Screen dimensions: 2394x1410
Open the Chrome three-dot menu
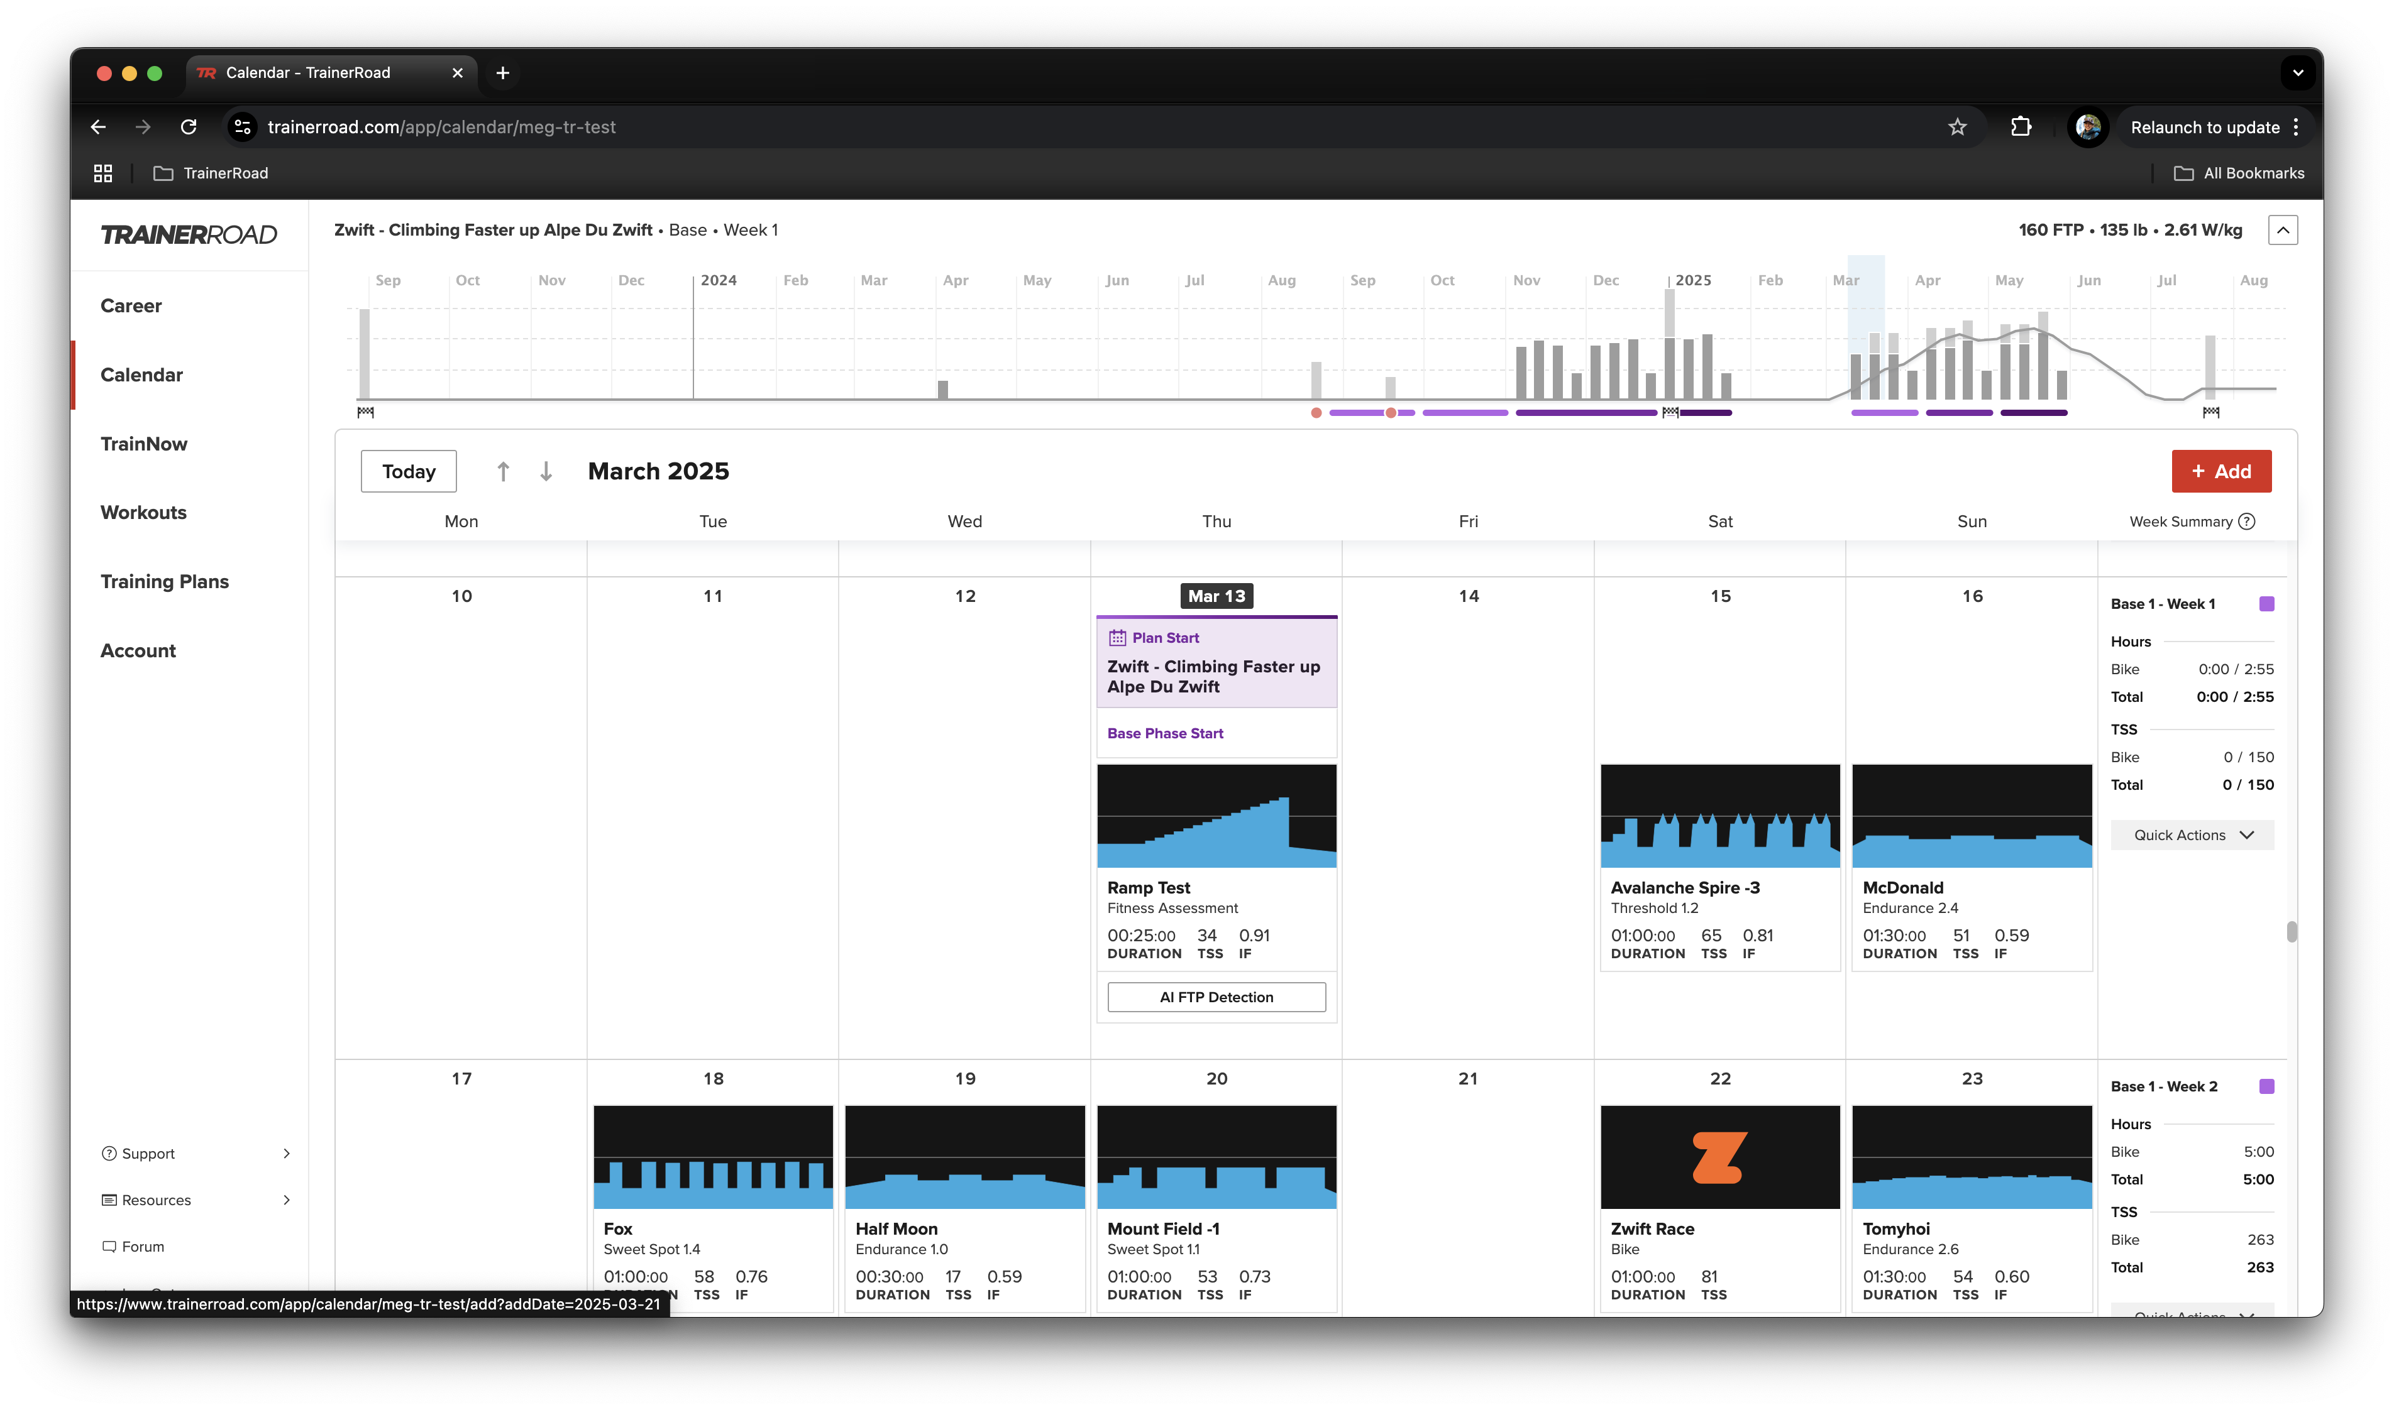click(x=2296, y=128)
